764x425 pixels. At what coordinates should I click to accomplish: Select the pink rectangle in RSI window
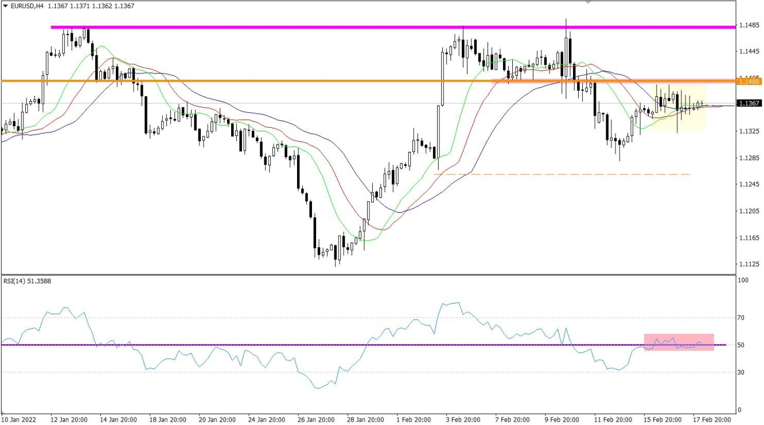point(679,342)
